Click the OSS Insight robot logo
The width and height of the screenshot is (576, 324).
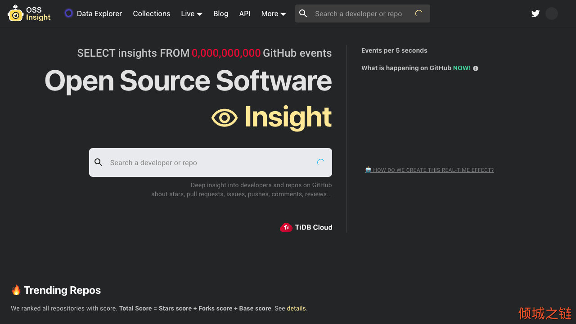15,13
